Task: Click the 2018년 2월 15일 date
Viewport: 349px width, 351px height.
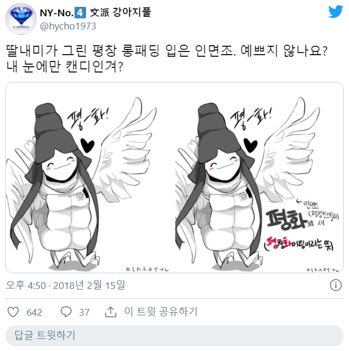Action: coord(89,285)
